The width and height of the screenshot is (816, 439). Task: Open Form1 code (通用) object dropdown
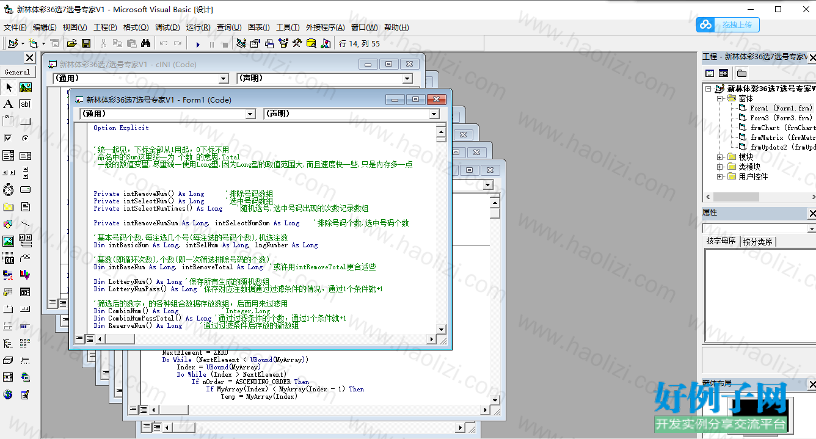click(250, 114)
